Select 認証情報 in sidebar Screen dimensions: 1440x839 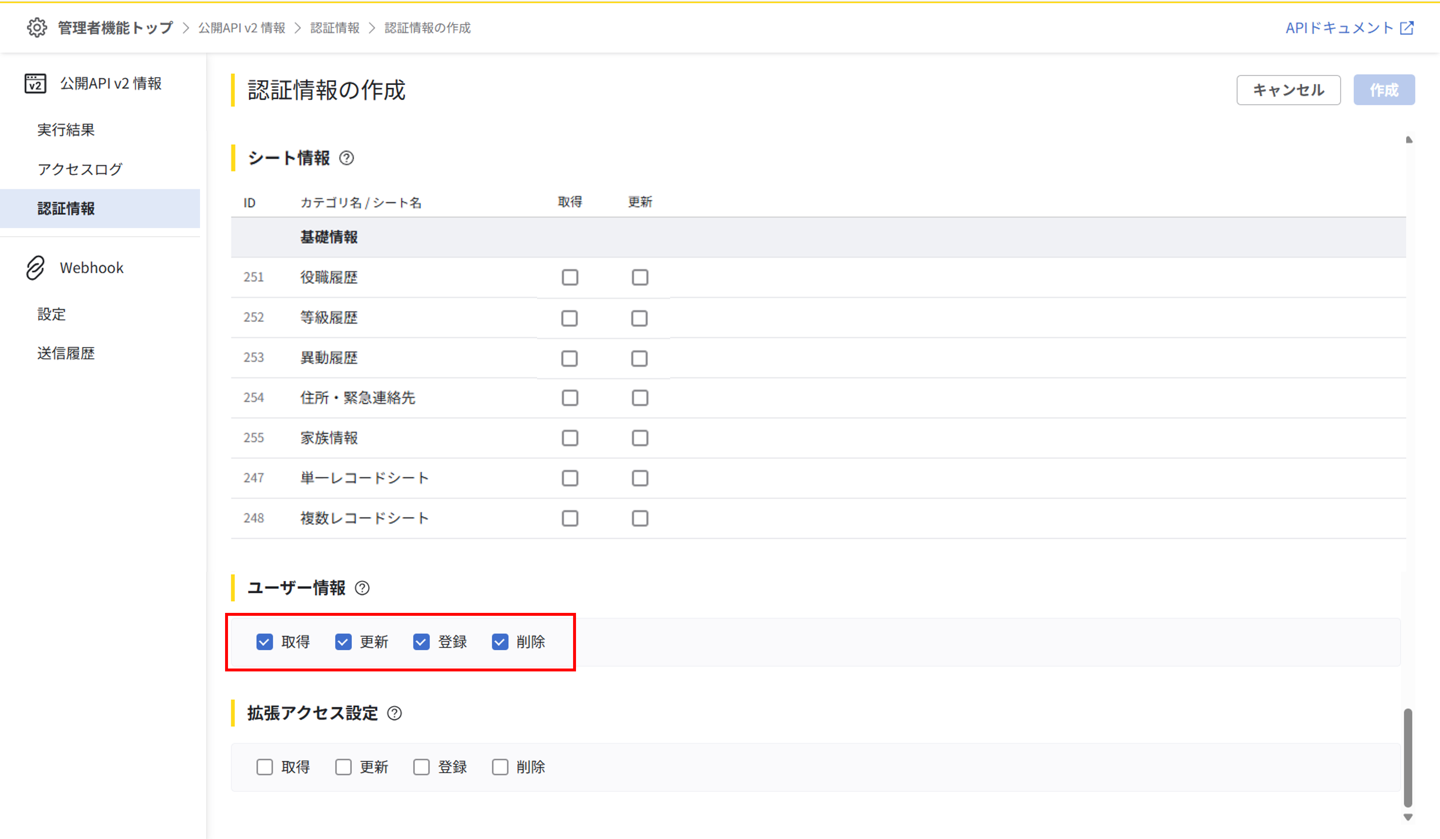coord(100,209)
